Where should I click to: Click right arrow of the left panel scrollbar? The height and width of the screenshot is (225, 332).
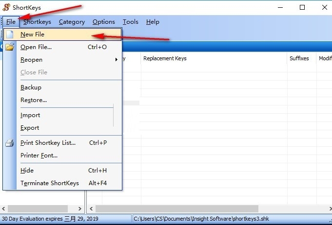point(79,209)
